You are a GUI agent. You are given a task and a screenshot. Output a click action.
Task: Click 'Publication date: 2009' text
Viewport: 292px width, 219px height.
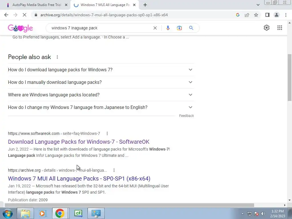click(x=28, y=200)
